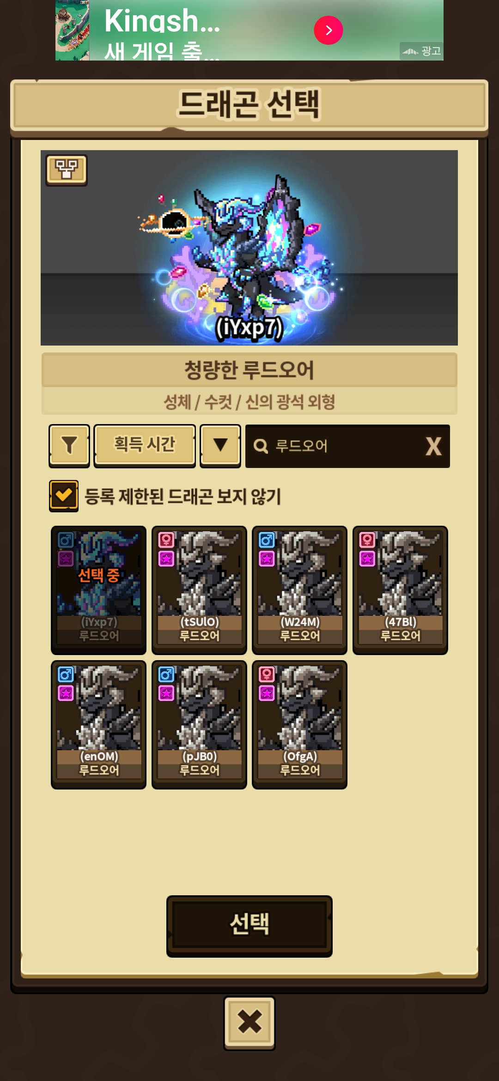Click the female icon on the tSUlO card
The image size is (499, 1081).
pos(166,540)
